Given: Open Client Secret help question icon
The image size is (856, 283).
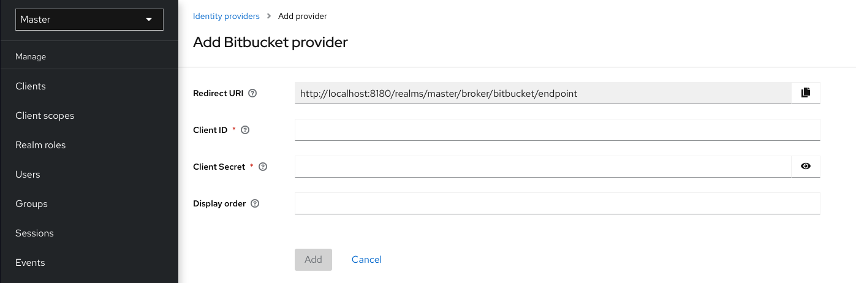Looking at the screenshot, I should (x=263, y=167).
